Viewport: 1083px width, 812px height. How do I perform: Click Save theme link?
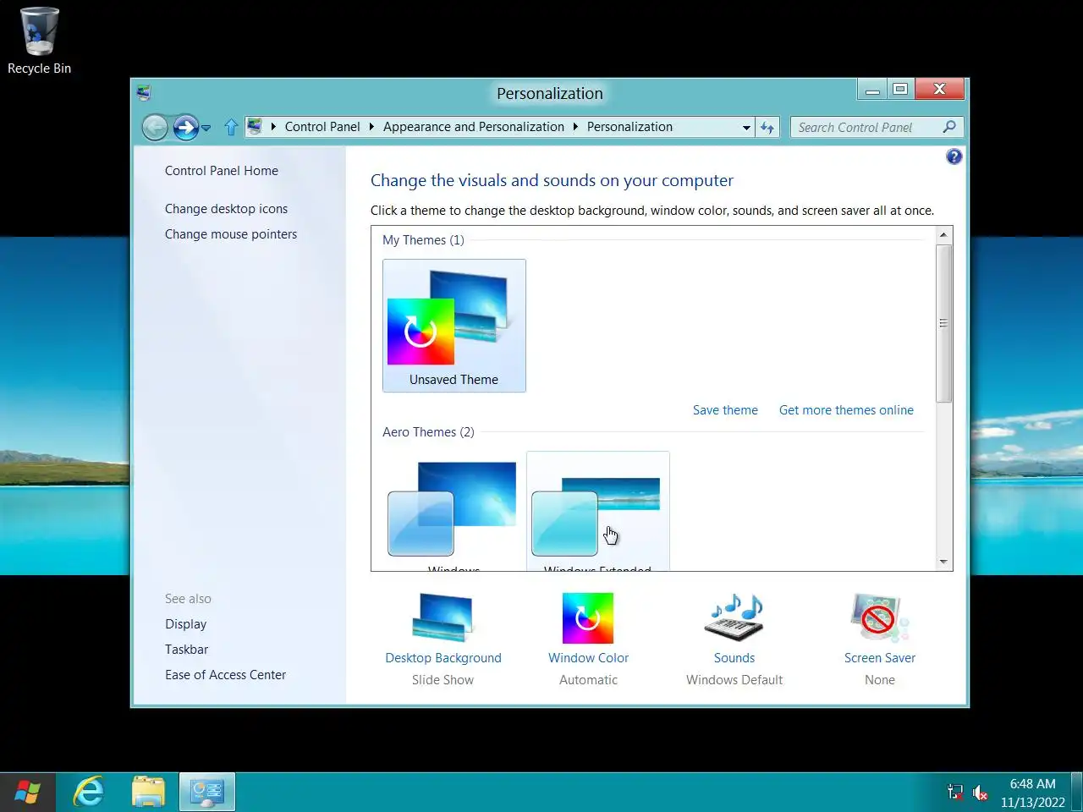(725, 410)
